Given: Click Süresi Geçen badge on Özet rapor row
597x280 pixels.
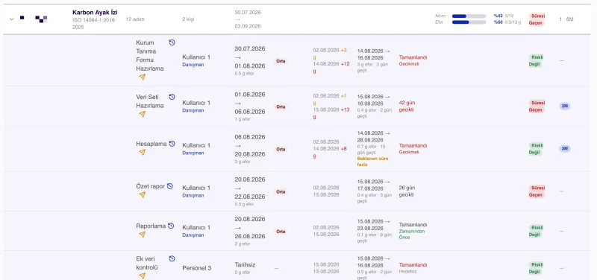Looking at the screenshot, I should (x=537, y=191).
